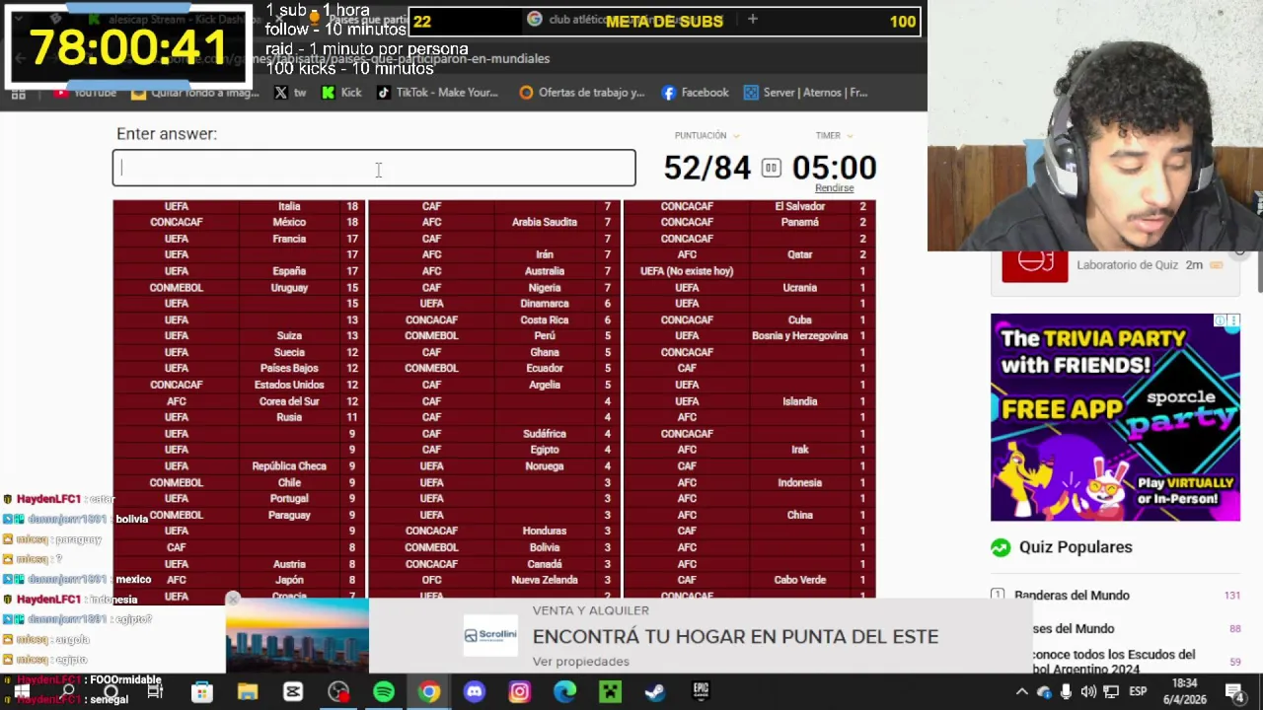
Task: Open Minecraft from the taskbar
Action: point(610,692)
